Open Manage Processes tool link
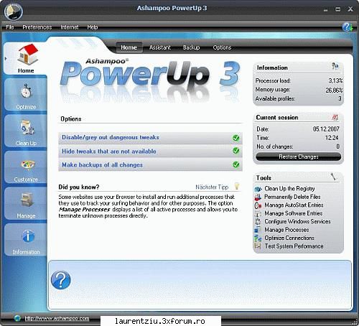Viewport: 359px width, 326px height. coord(286,230)
